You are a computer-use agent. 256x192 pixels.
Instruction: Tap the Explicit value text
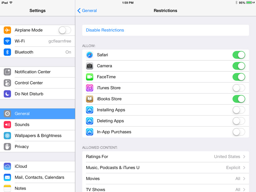233,167
